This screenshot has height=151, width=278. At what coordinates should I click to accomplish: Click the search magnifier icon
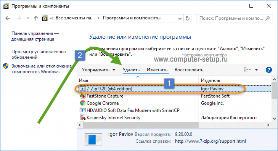pos(267,18)
